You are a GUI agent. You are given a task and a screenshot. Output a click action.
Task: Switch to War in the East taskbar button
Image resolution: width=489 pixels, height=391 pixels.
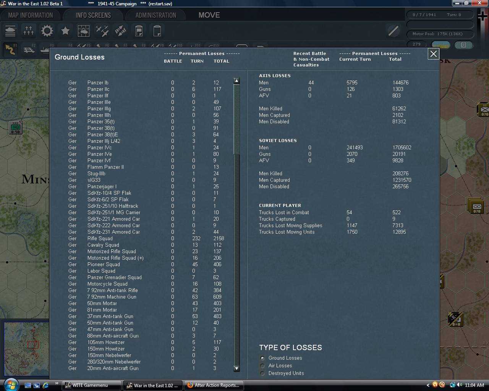click(153, 385)
